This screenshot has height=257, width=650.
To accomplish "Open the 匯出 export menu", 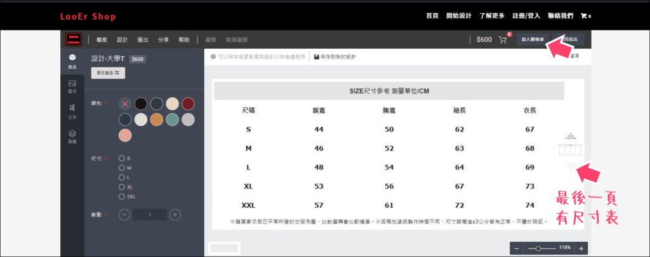I will click(143, 39).
